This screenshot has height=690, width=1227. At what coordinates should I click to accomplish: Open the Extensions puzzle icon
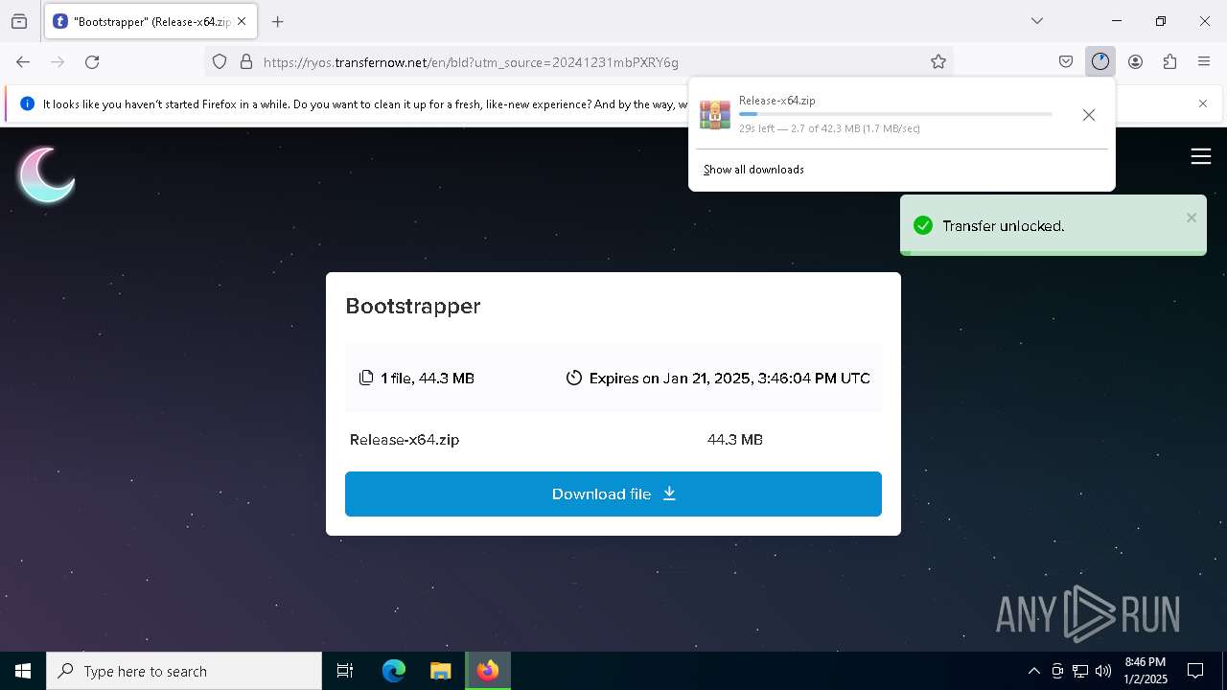1169,61
